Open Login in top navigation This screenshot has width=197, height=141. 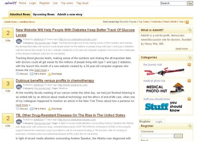[33, 3]
